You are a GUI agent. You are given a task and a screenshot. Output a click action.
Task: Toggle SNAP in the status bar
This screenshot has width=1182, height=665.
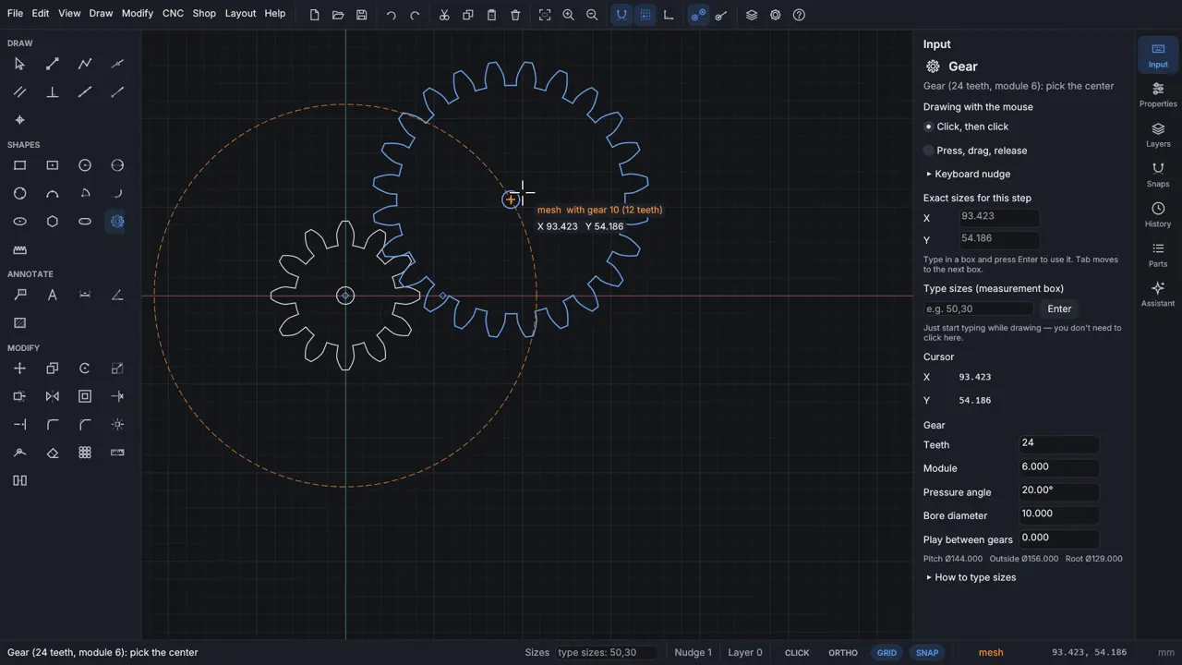(x=927, y=653)
